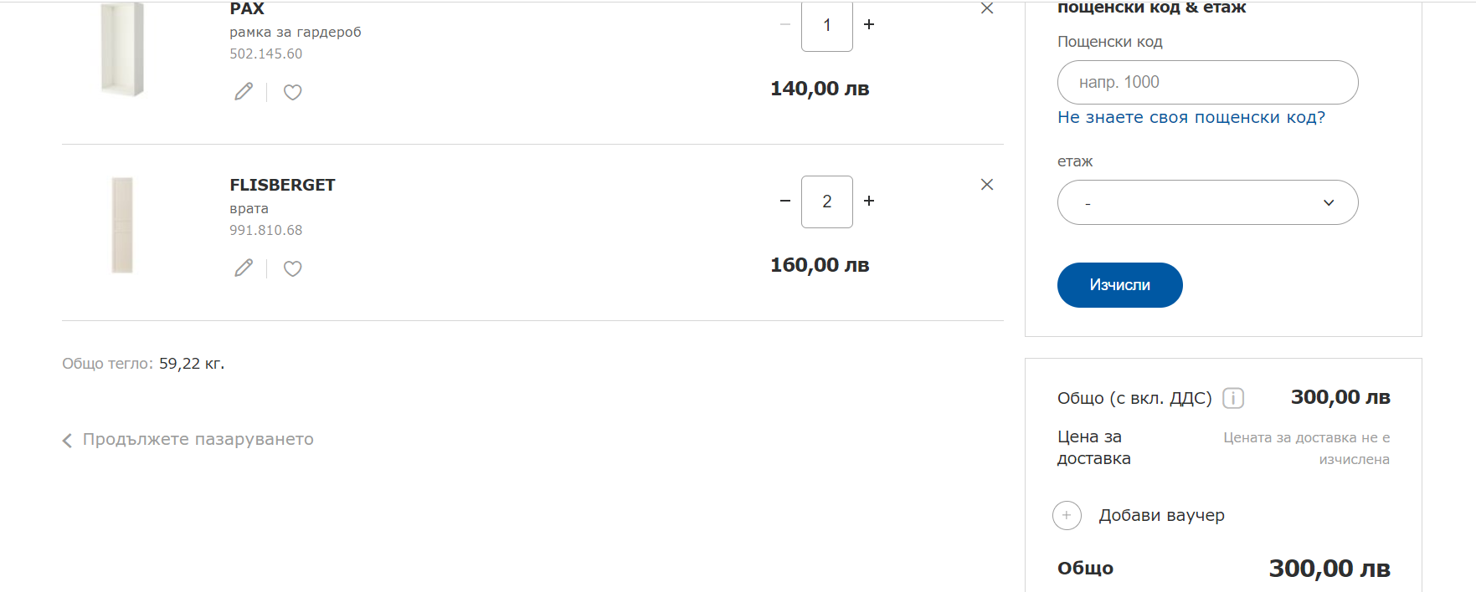The image size is (1476, 592).
Task: Remove FLISBERGET from the cart
Action: coord(987,185)
